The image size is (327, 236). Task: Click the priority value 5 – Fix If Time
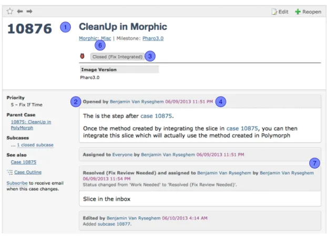[26, 105]
